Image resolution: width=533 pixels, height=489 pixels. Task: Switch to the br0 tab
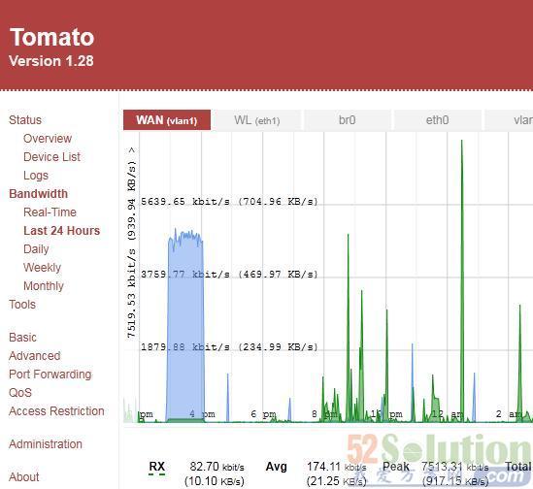347,120
